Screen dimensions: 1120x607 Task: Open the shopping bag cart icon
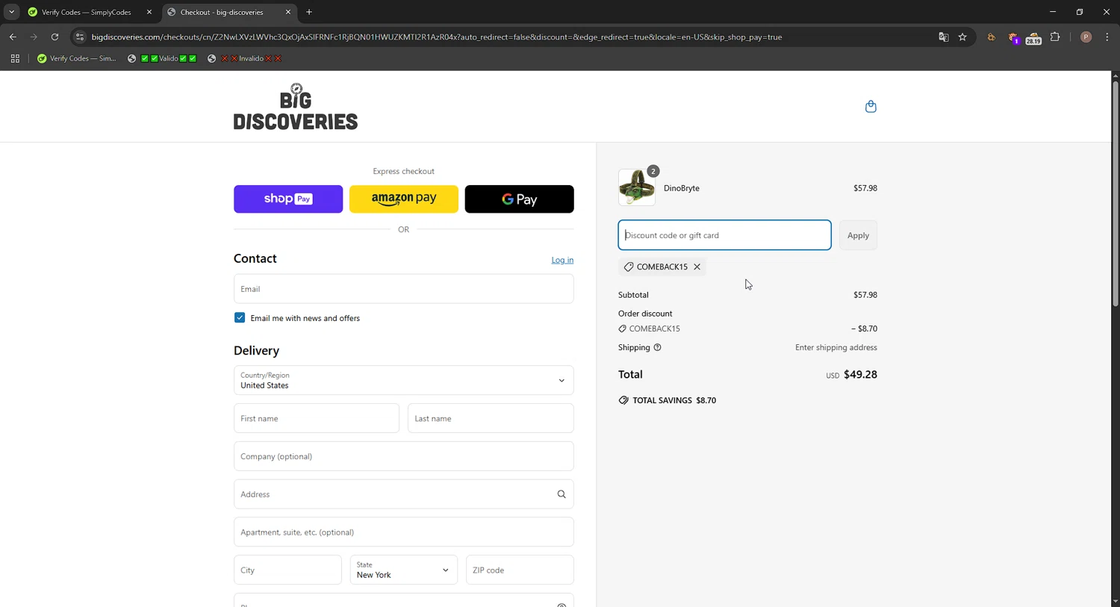tap(871, 107)
